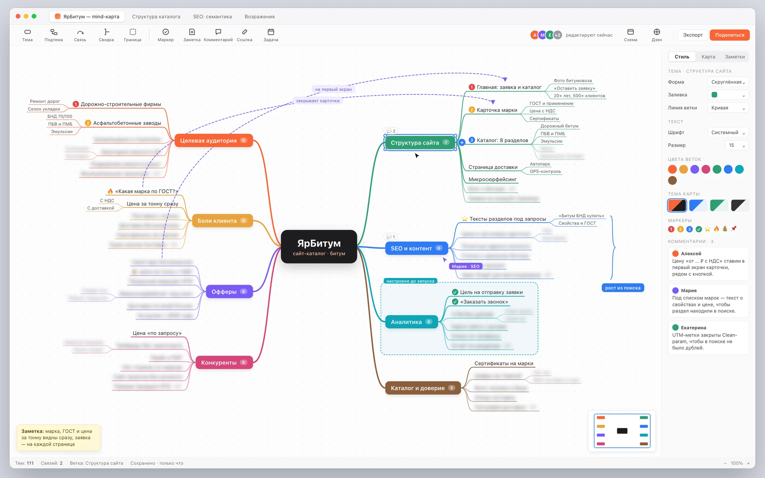The width and height of the screenshot is (765, 478).
Task: Toggle checkmark on «Заказать звонок»
Action: (455, 302)
